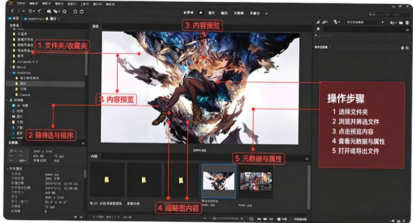Select Camera folder in tree
Viewport: 413px width, 223px height.
pyautogui.click(x=25, y=95)
